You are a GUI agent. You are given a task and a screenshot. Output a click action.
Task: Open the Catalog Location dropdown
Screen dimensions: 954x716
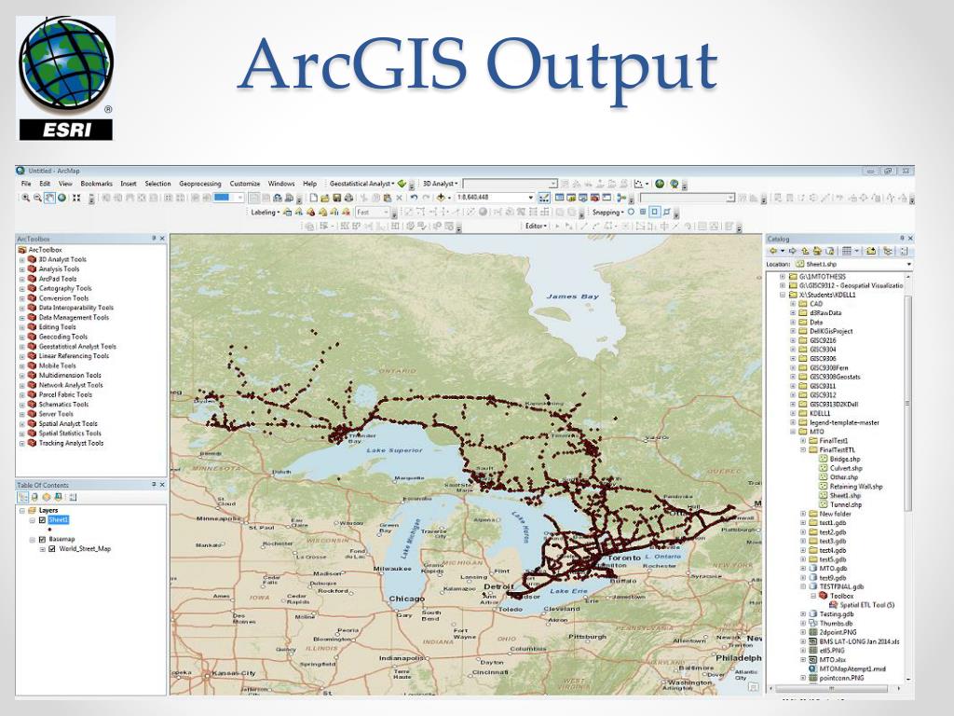[x=909, y=264]
